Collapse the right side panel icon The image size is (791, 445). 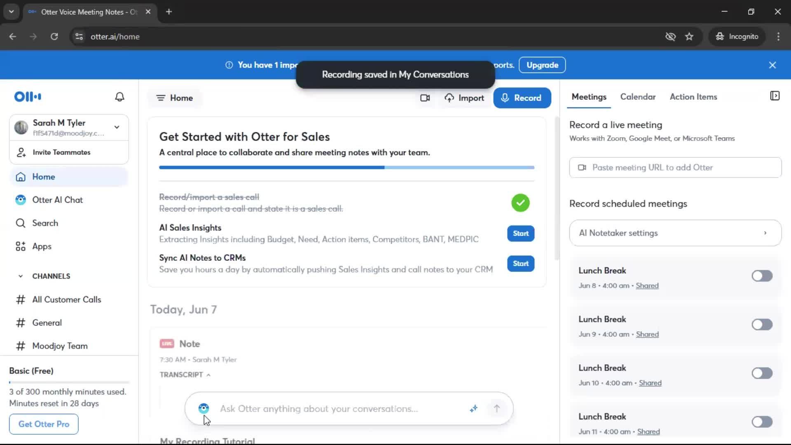[775, 96]
